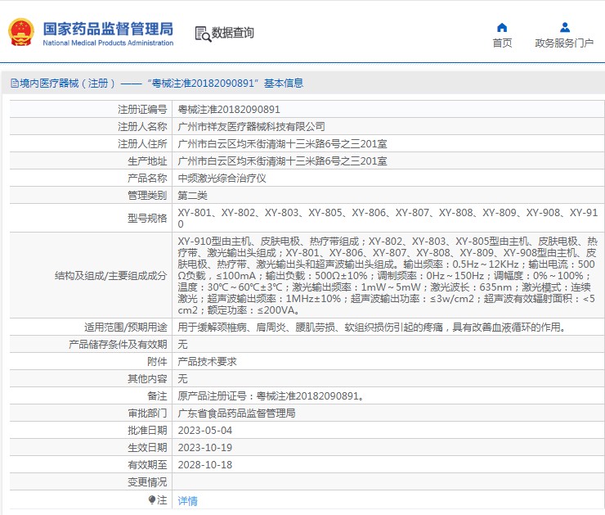Click the 产品名称 row label
Image resolution: width=605 pixels, height=515 pixels.
pos(147,178)
